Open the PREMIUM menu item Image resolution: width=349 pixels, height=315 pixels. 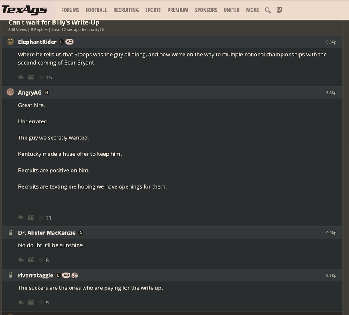(178, 10)
